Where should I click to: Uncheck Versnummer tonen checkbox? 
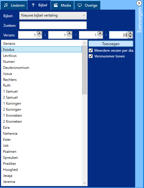pos(91,56)
